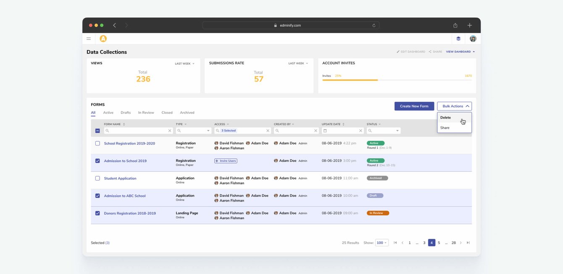The height and width of the screenshot is (274, 563).
Task: Expand the Views Last Week dropdown
Action: 184,64
